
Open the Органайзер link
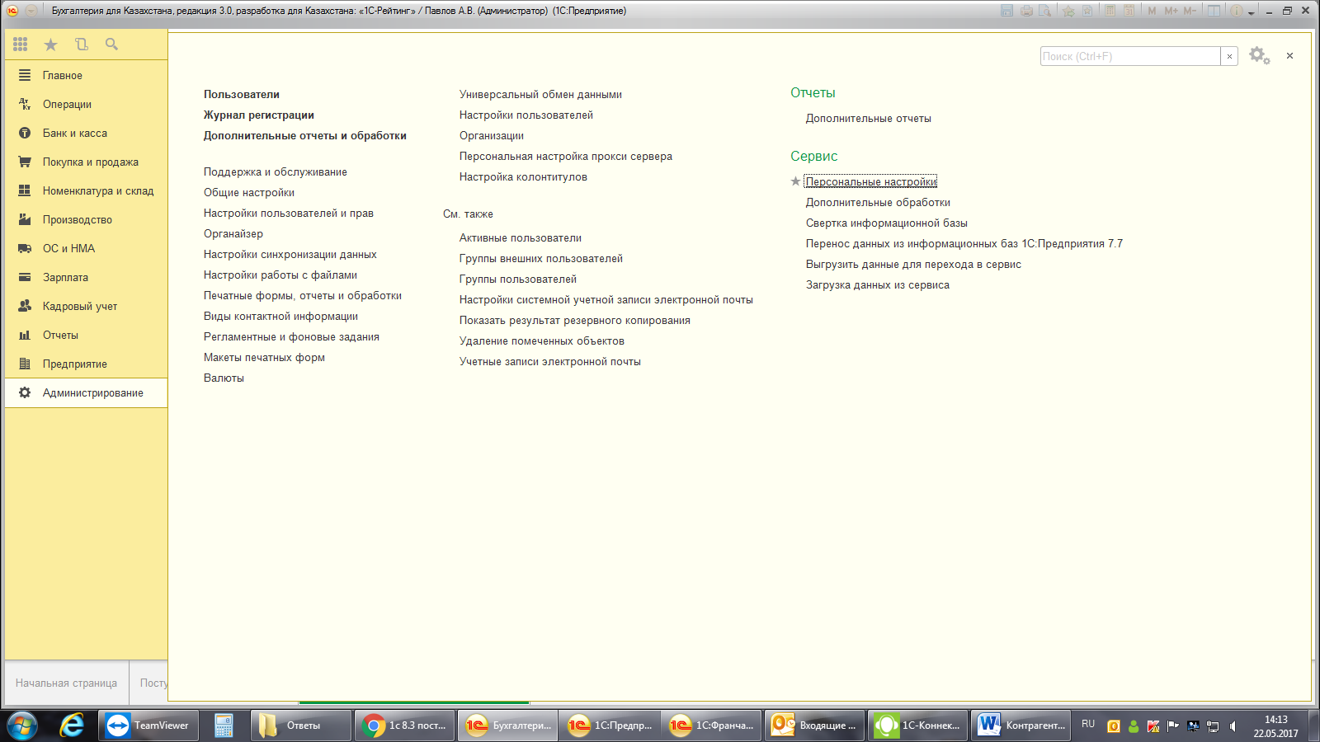[233, 233]
